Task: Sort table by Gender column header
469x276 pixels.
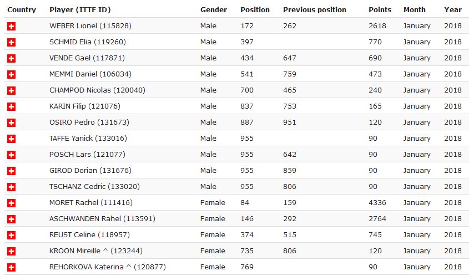Action: (x=214, y=9)
